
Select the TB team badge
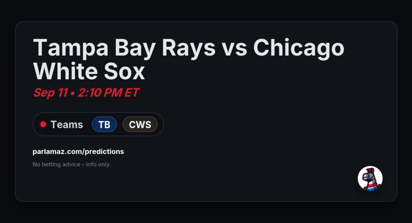pyautogui.click(x=104, y=124)
